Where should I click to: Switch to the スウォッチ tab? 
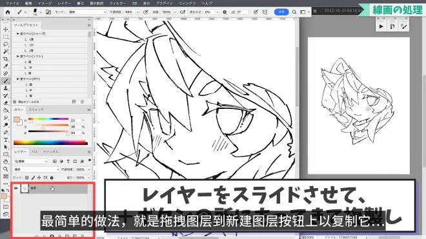click(x=36, y=110)
